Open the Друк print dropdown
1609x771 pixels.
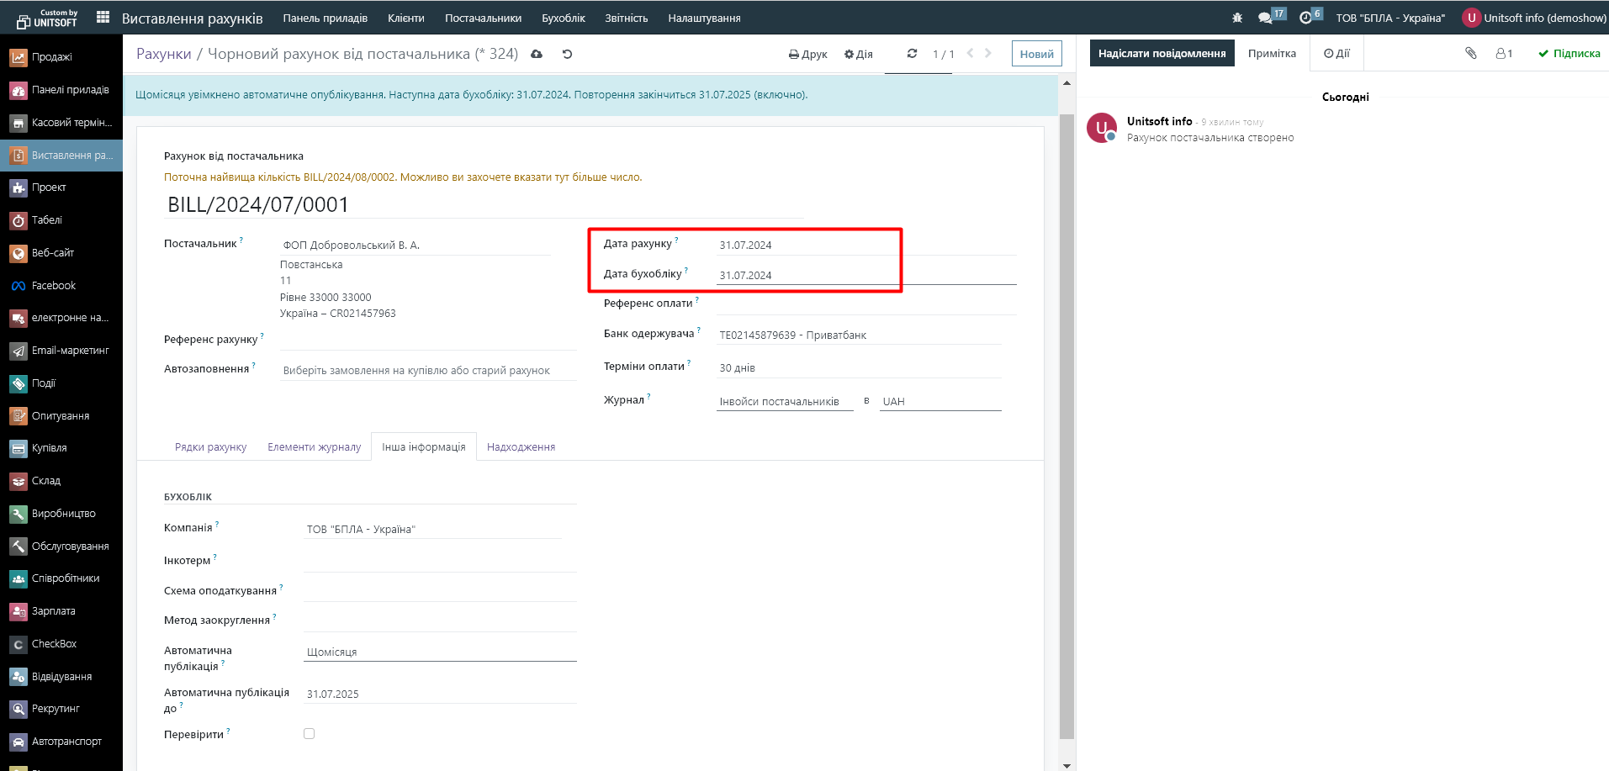[807, 54]
